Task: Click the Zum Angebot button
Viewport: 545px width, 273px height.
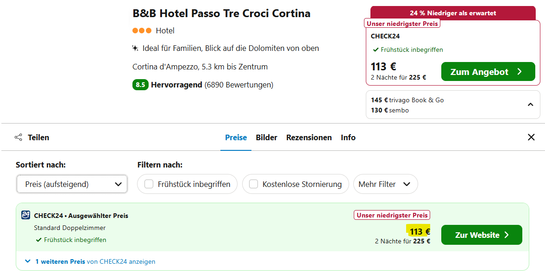Action: (488, 72)
